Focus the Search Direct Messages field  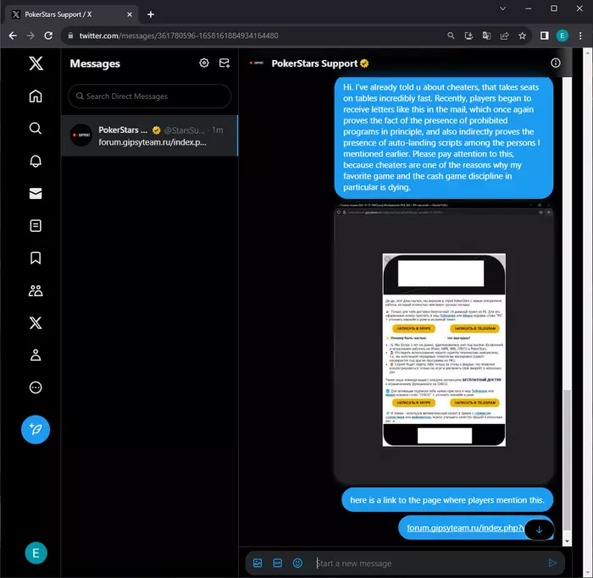149,96
